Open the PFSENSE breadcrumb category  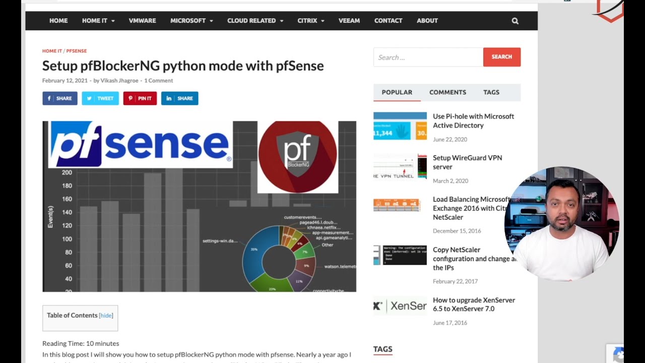tap(77, 51)
